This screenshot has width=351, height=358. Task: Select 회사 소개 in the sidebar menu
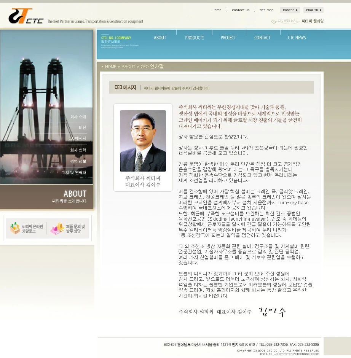point(78,117)
